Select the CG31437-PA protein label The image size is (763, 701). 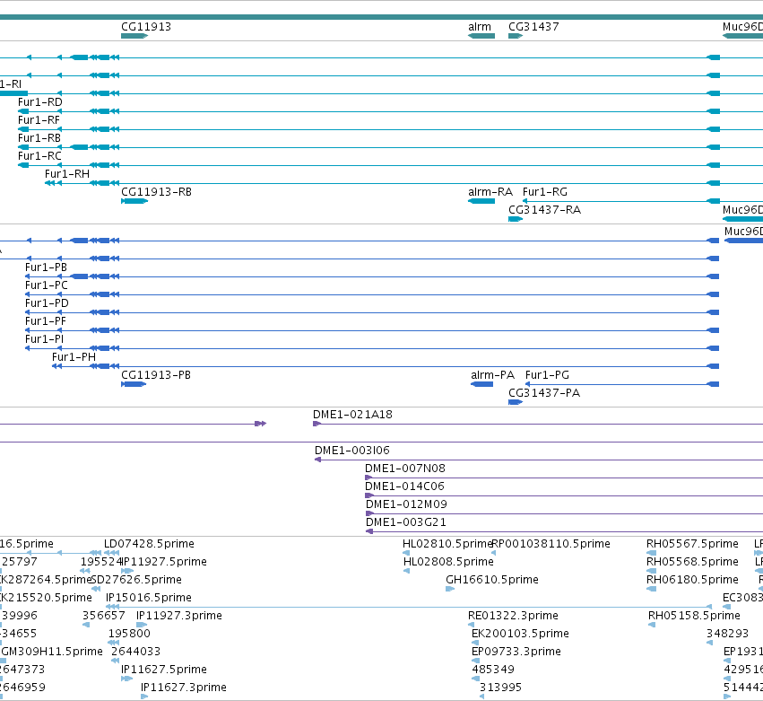(x=544, y=393)
